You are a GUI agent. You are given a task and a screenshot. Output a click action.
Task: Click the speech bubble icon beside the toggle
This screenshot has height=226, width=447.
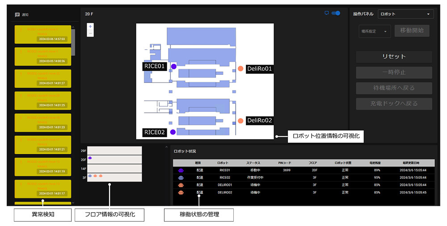pos(327,13)
